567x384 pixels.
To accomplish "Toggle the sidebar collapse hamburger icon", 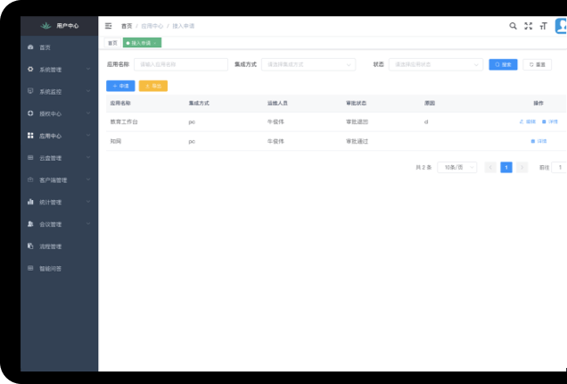I will 108,26.
